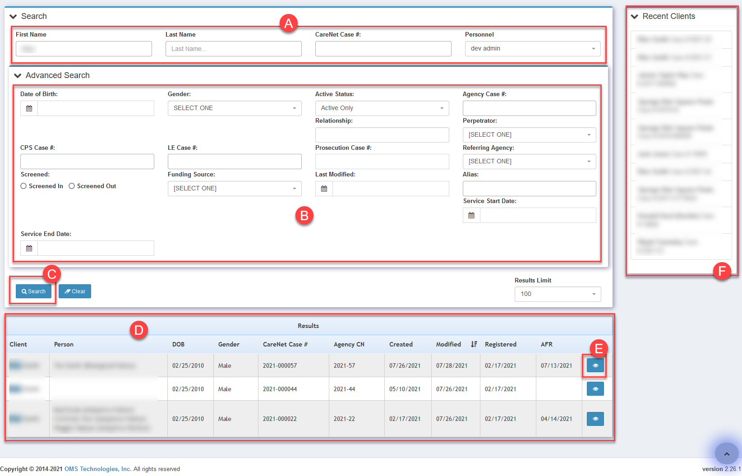Image resolution: width=742 pixels, height=476 pixels.
Task: Click the Alias input field
Action: click(530, 189)
